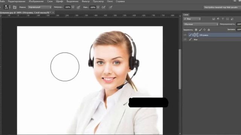Click the canvas vertical scrollbar thumb
Screen dimensions: 241x135
180,69
